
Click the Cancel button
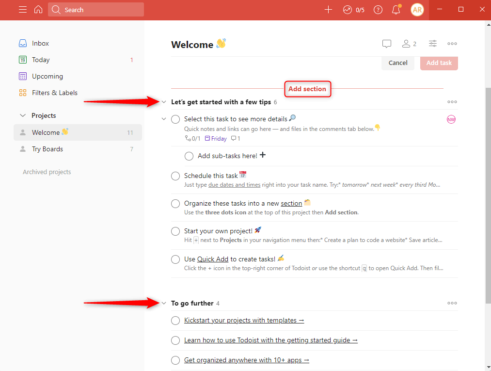pyautogui.click(x=397, y=63)
